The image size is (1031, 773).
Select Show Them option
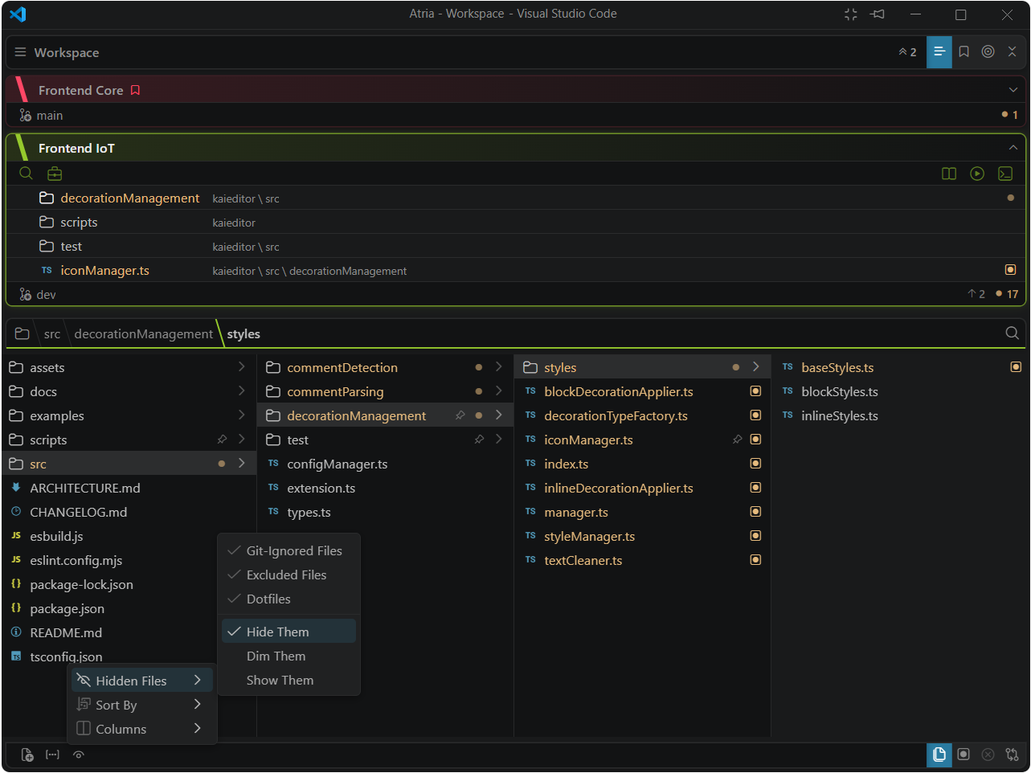point(289,681)
